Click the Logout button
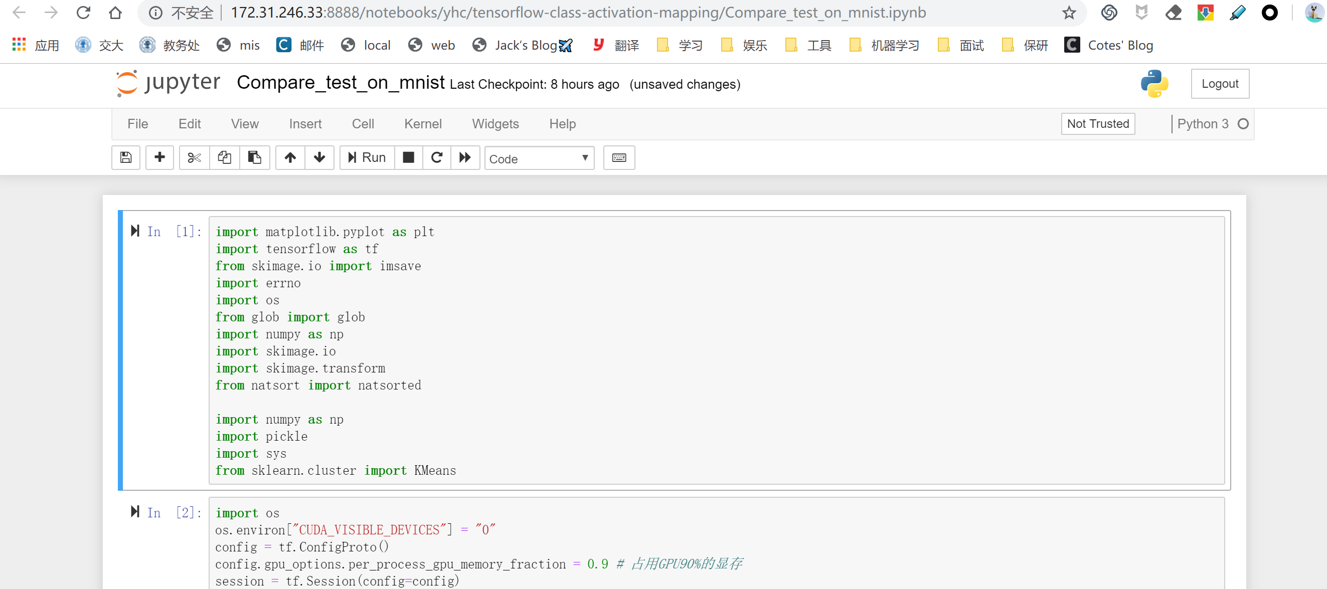The image size is (1327, 589). coord(1220,83)
